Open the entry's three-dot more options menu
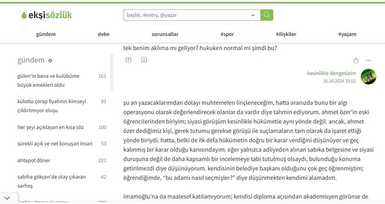Image resolution: width=385 pixels, height=204 pixels. [x=369, y=61]
